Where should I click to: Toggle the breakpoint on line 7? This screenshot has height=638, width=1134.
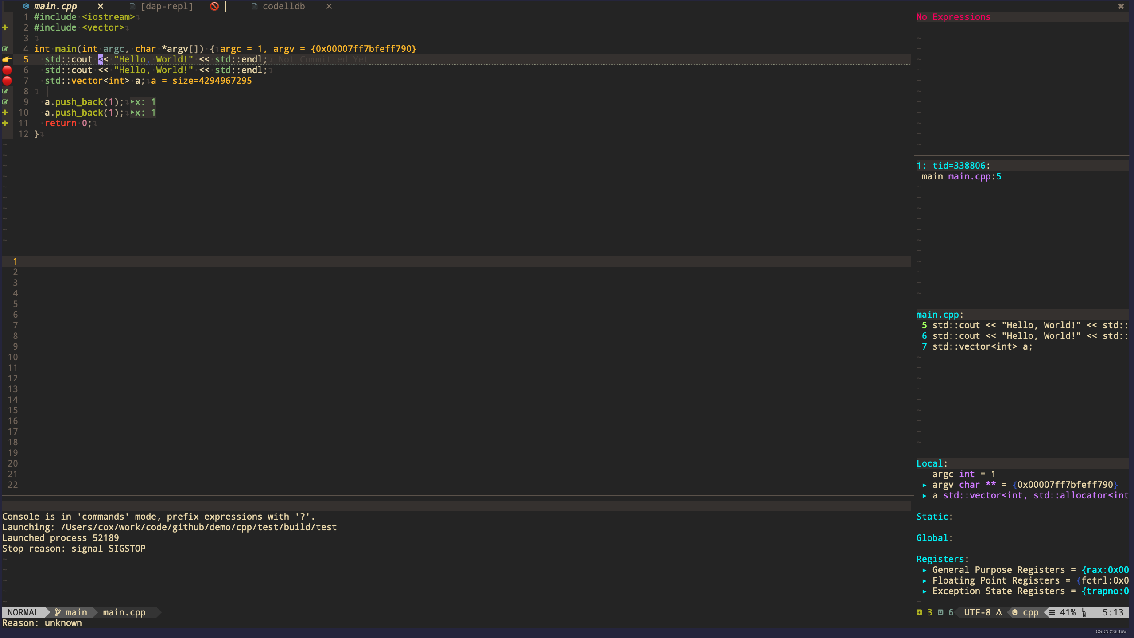(7, 81)
